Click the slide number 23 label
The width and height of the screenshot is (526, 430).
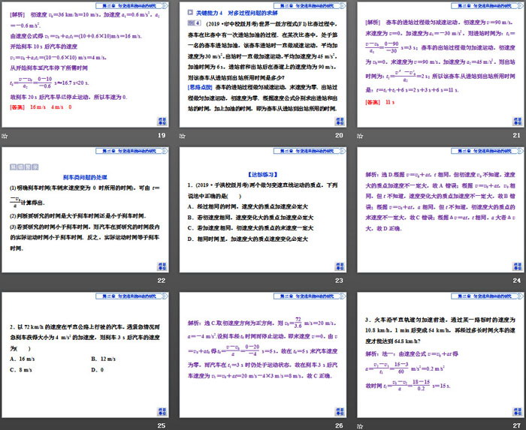(x=339, y=281)
